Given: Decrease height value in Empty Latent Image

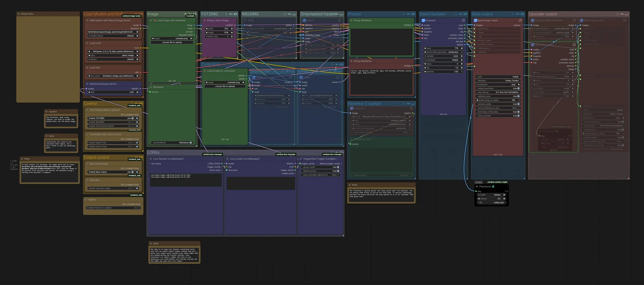Looking at the screenshot, I should 207,32.
